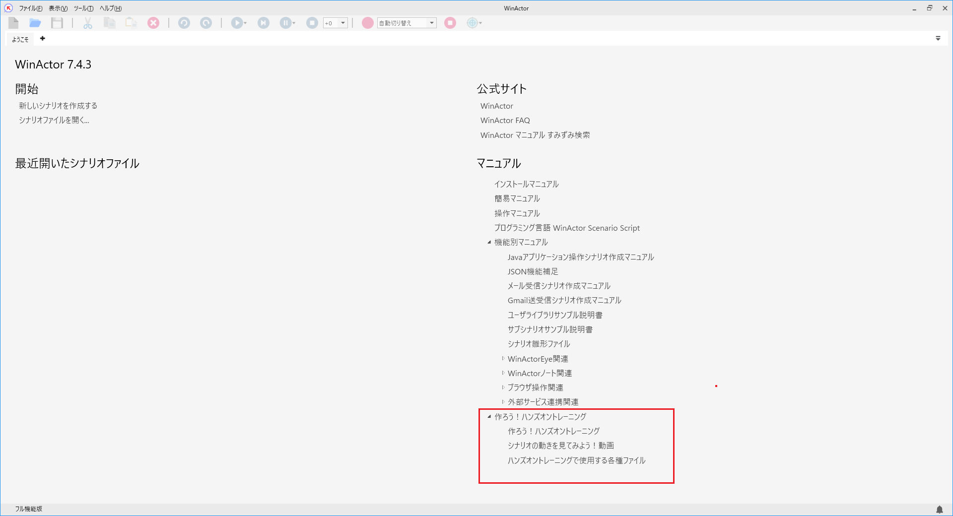Viewport: 953px width, 516px height.
Task: Open the ツール menu
Action: [x=83, y=8]
